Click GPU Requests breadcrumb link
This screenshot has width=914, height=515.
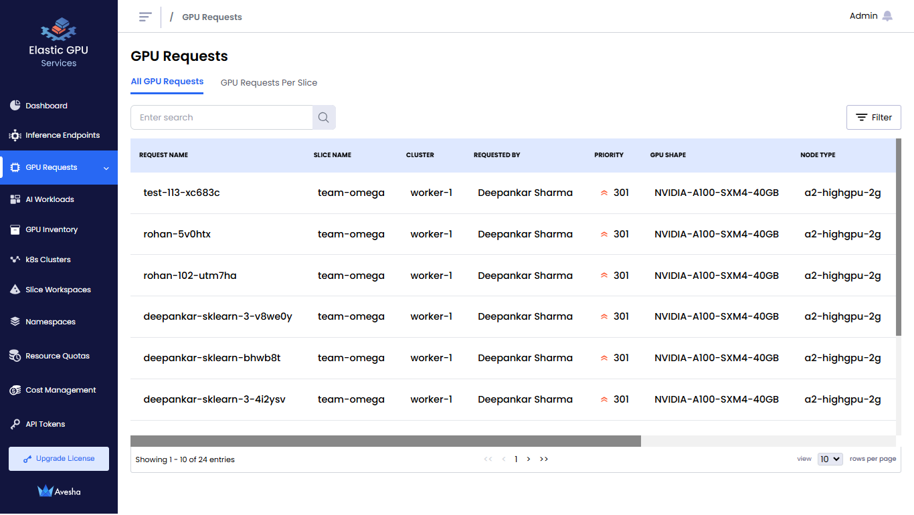coord(212,17)
